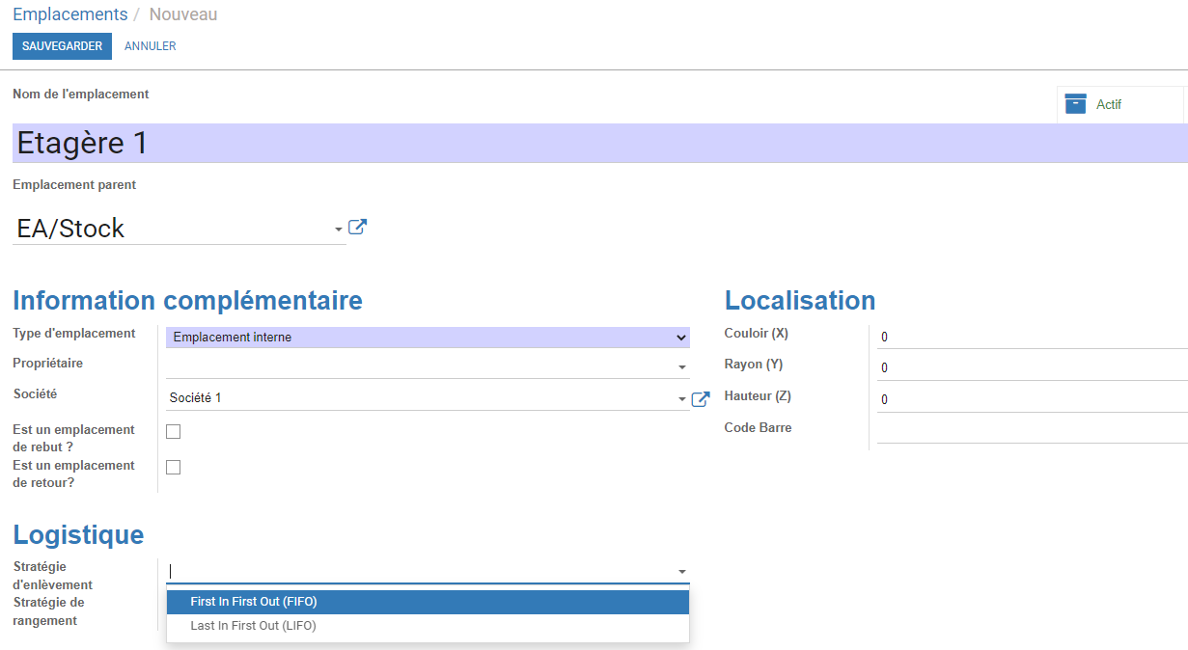The image size is (1188, 650).
Task: Tick the 'Est un emplacement de retour' checkbox
Action: (x=174, y=467)
